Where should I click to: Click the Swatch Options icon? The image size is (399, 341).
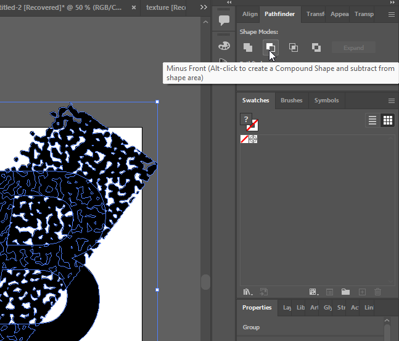329,292
